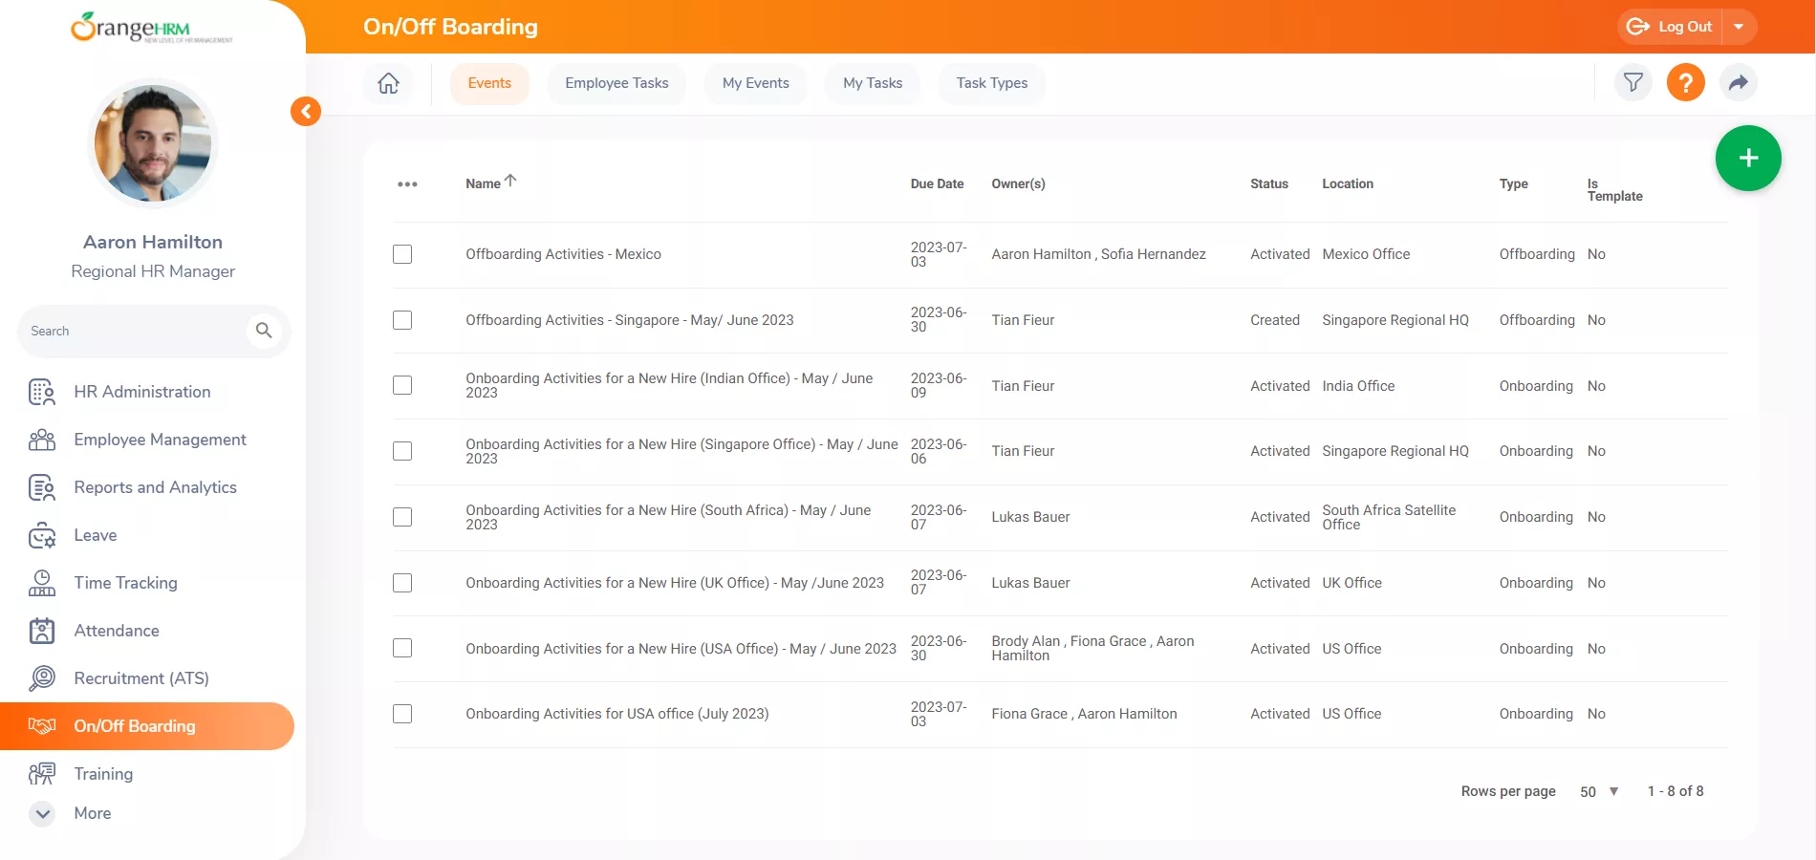This screenshot has height=860, width=1816.
Task: Open the Time Tracking icon
Action: 42,583
